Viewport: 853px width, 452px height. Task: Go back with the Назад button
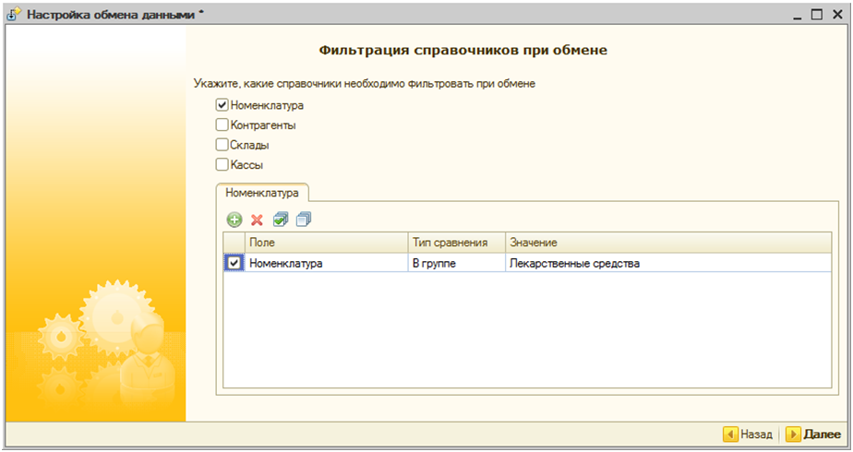point(747,434)
